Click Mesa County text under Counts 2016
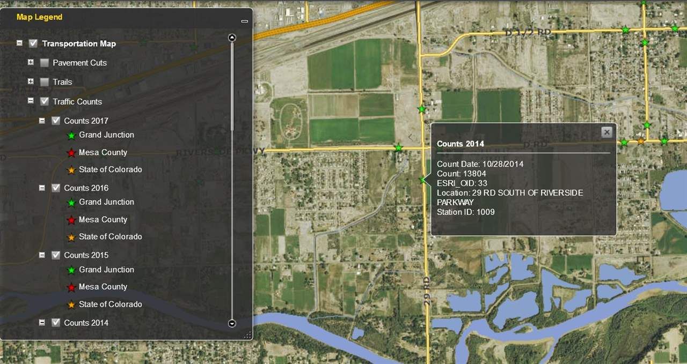Screen dimensions: 687x364 103,219
